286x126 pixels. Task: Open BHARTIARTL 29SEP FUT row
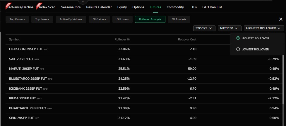tap(144, 108)
